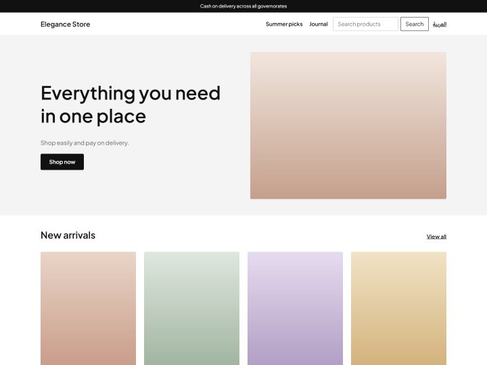Open the hero banner image
Image resolution: width=487 pixels, height=365 pixels.
pos(348,126)
